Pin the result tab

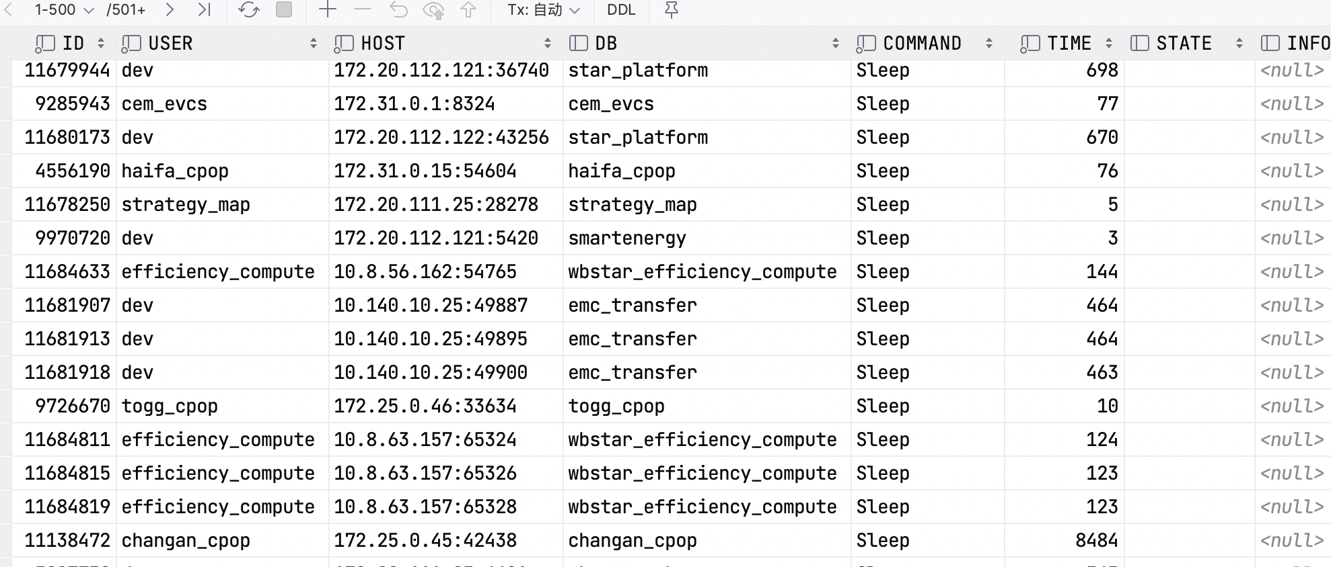pos(671,10)
